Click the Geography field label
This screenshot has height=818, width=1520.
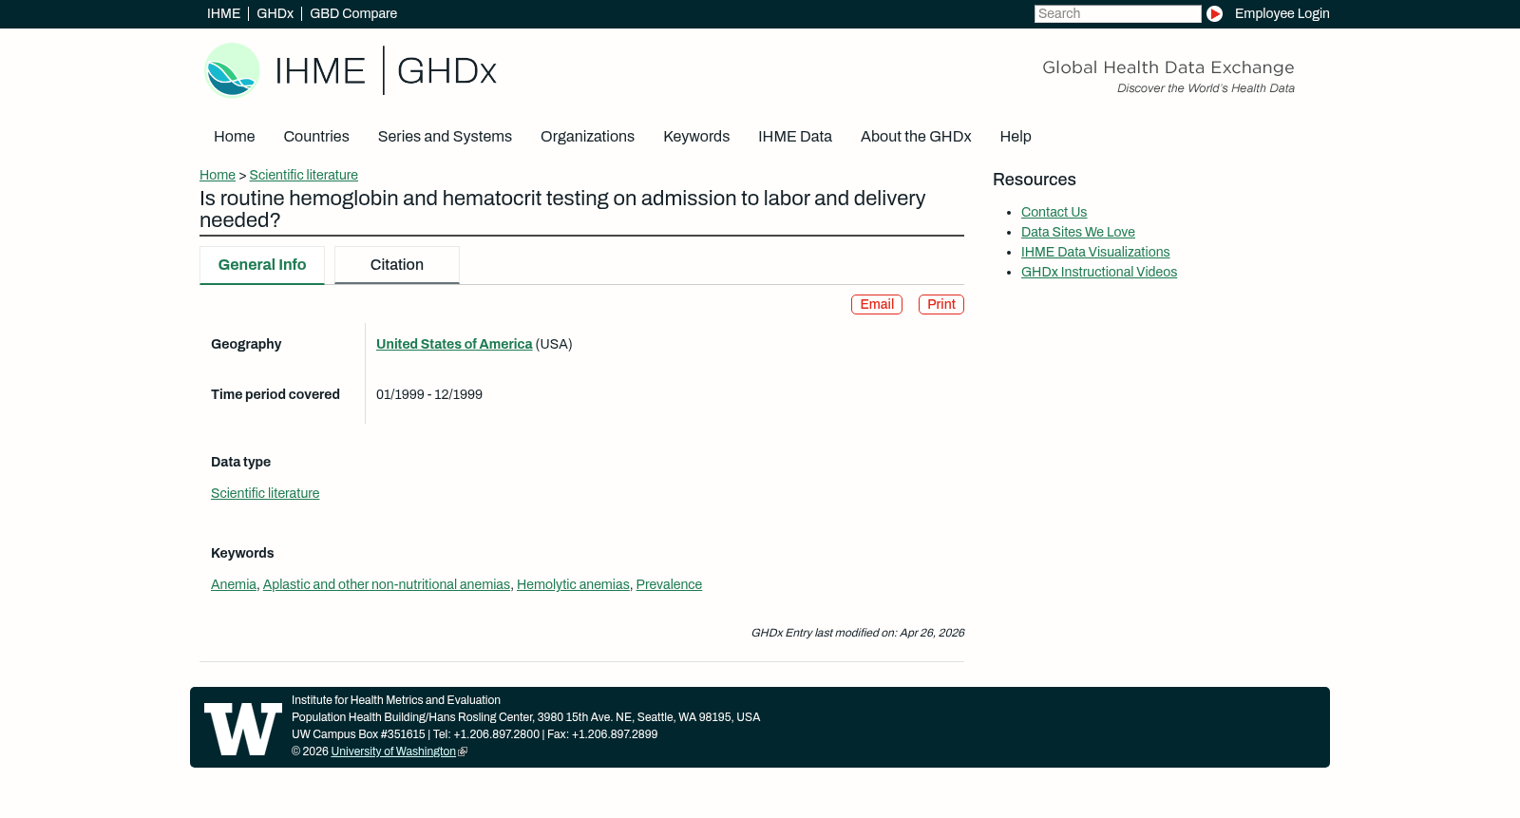(x=246, y=344)
